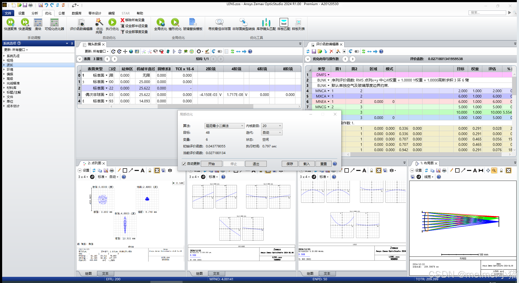Click the 快速调整 ribbon icon
The height and width of the screenshot is (283, 519).
coord(25,24)
